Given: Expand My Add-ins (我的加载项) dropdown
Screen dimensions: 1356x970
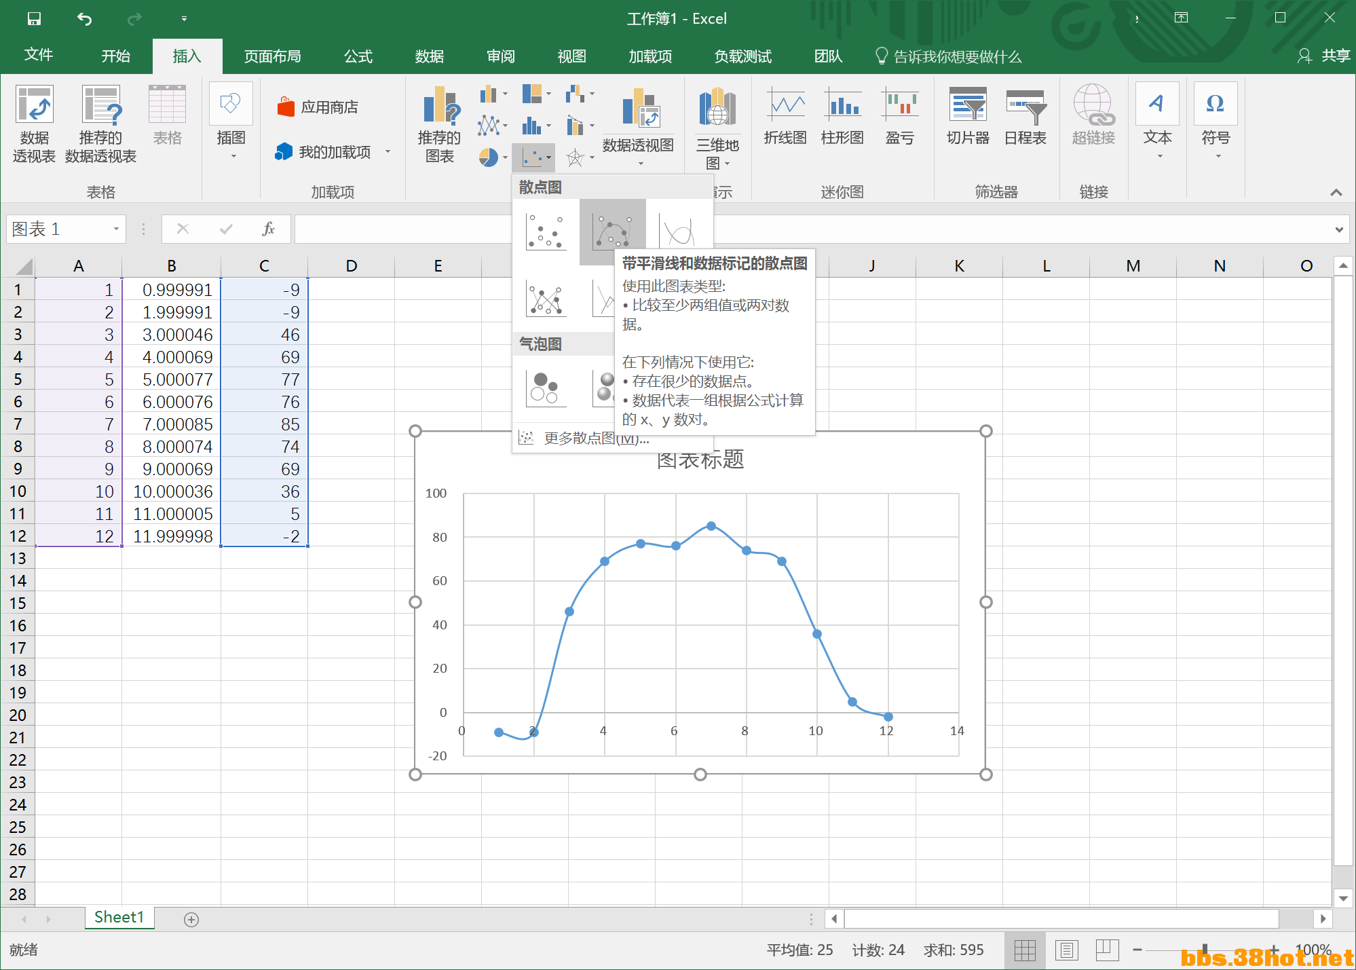Looking at the screenshot, I should coord(388,151).
